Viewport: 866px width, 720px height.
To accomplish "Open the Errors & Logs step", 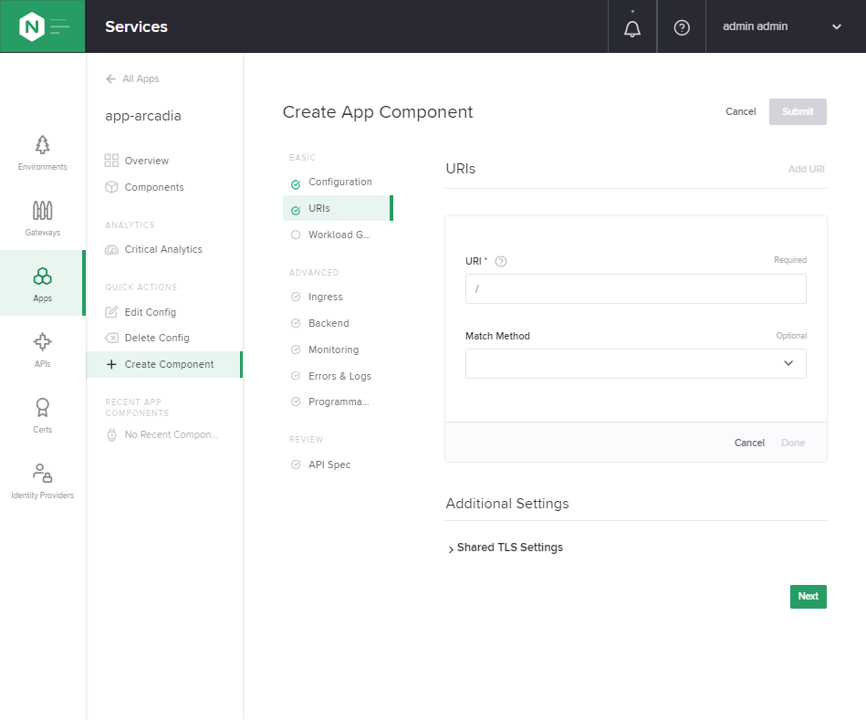I will coord(338,377).
